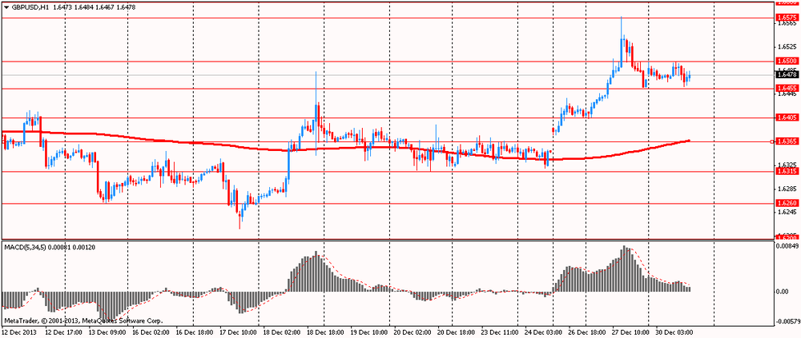Open the chart menu arrow beside GBPUSD,H1

pos(6,8)
